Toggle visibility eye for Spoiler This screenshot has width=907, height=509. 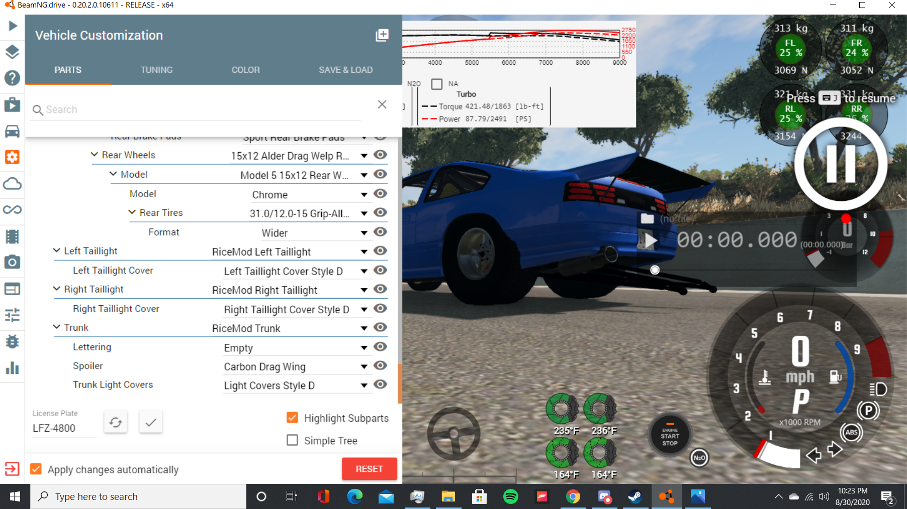point(380,365)
